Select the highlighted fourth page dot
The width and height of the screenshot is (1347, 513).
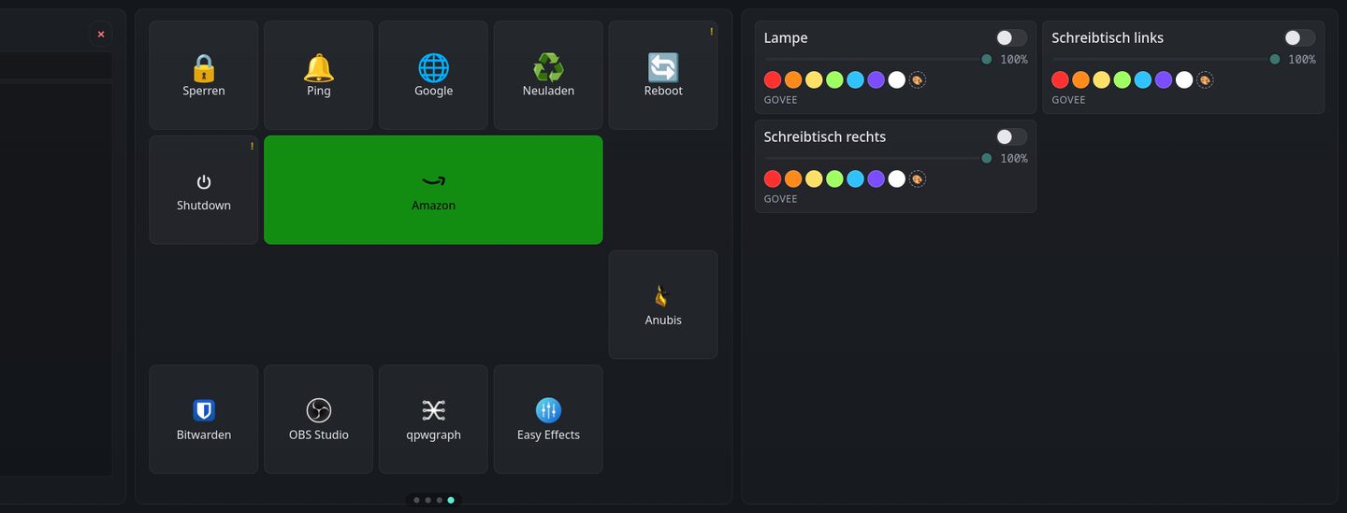tap(451, 500)
